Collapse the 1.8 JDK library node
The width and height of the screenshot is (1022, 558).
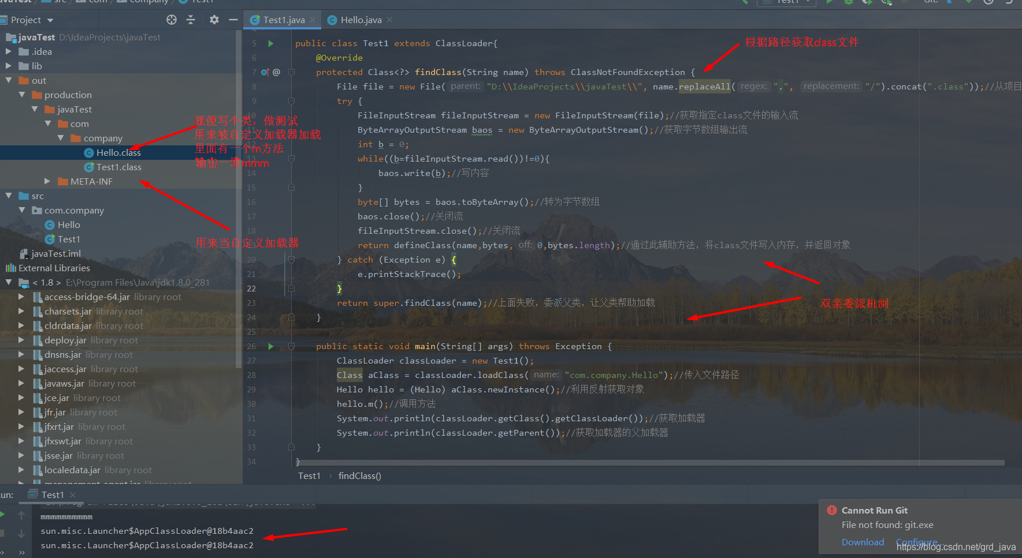pos(9,282)
